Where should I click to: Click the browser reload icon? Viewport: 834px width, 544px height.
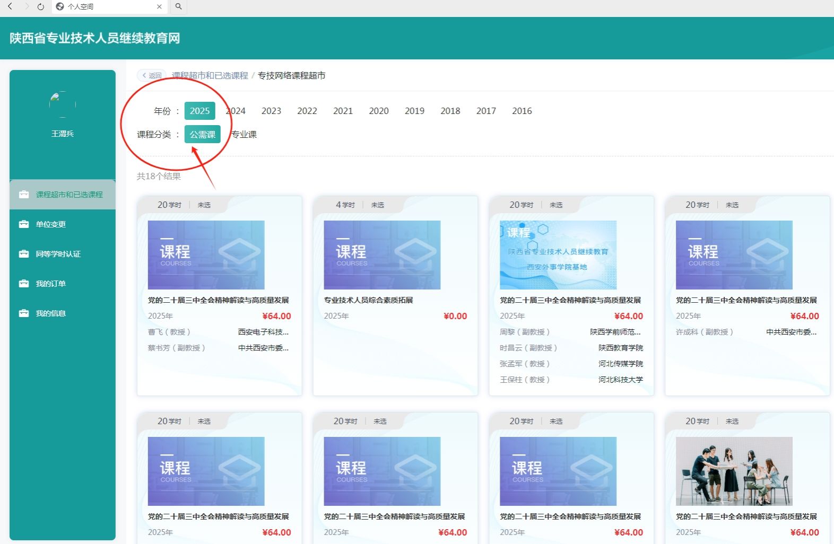point(41,7)
